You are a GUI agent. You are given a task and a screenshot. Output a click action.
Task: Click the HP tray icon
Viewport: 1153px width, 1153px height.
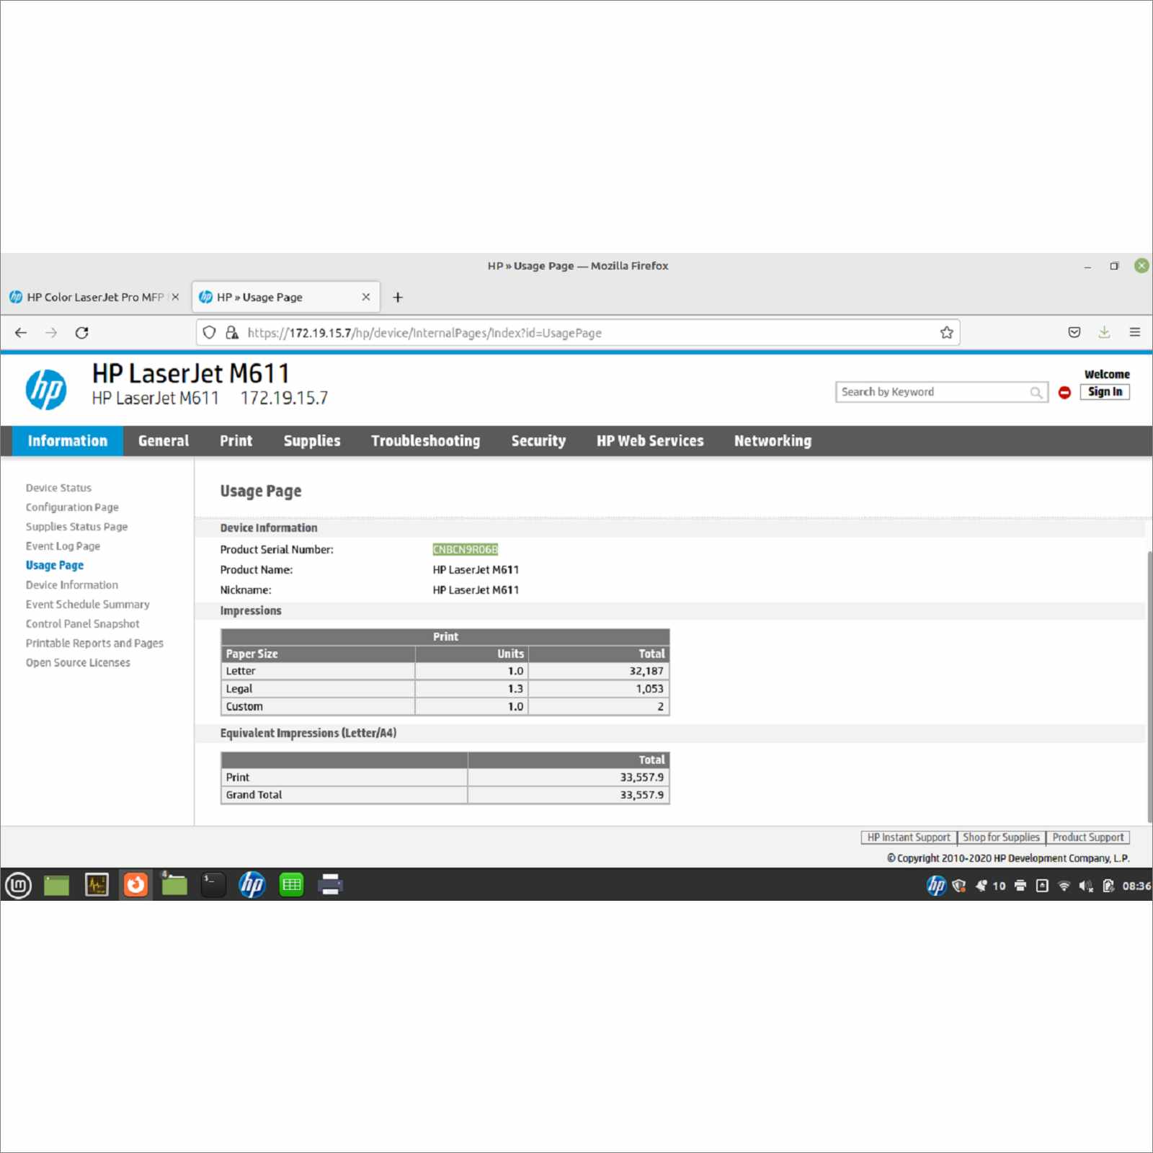(935, 885)
